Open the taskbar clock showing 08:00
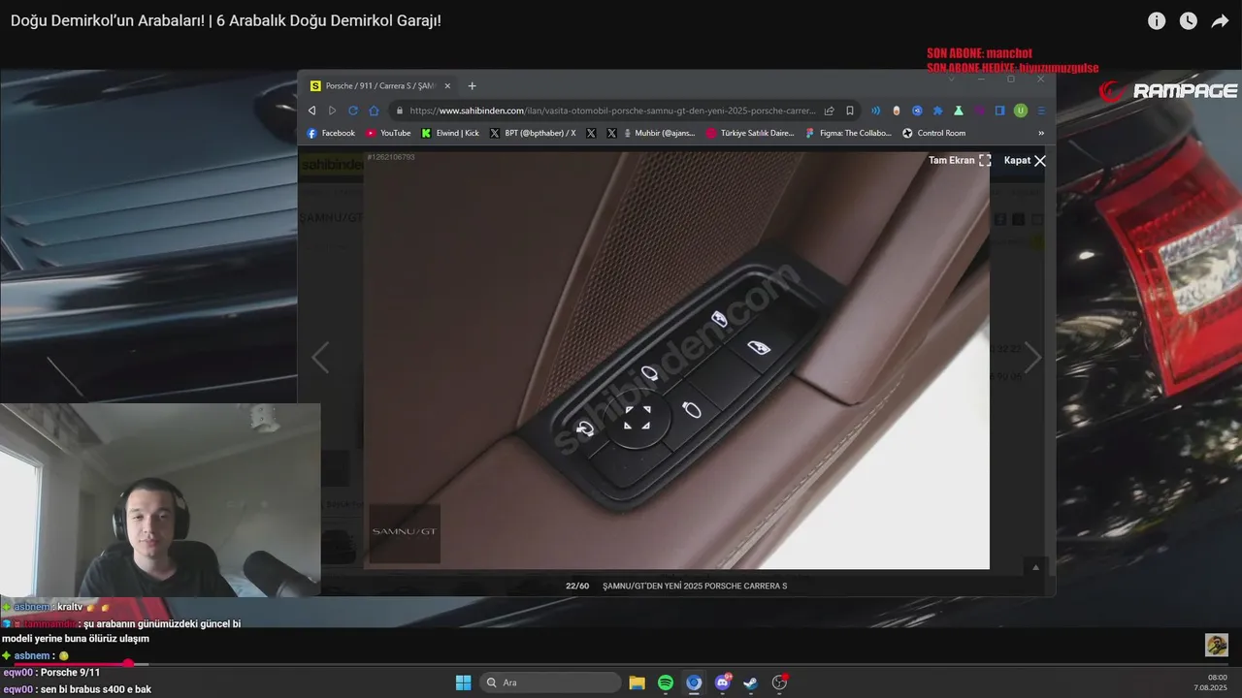This screenshot has height=698, width=1242. [x=1213, y=682]
